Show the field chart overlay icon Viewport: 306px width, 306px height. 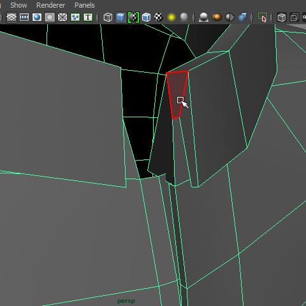[62, 17]
